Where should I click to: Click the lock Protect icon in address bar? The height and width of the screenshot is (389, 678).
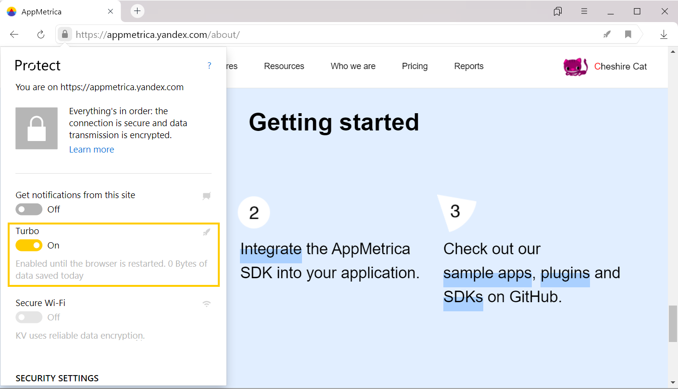65,34
